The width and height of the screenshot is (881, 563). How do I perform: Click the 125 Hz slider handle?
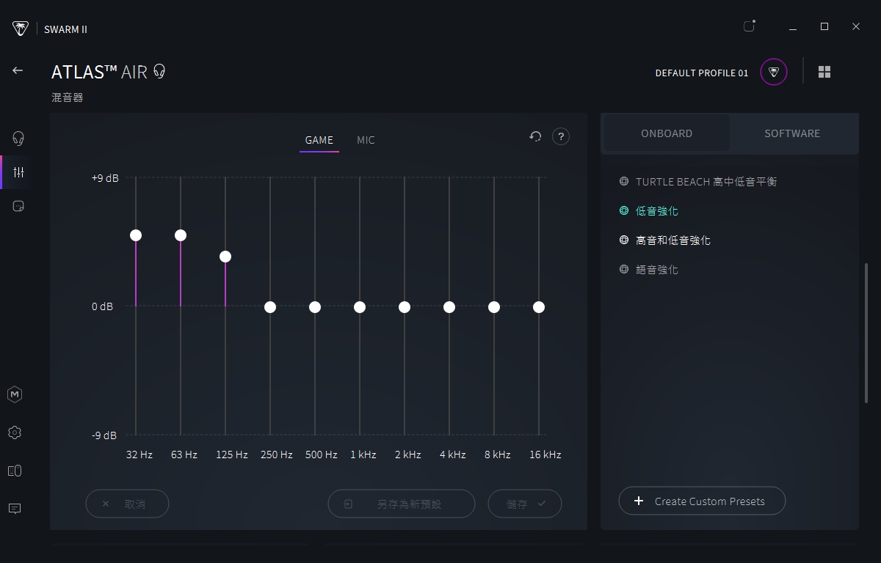point(225,257)
